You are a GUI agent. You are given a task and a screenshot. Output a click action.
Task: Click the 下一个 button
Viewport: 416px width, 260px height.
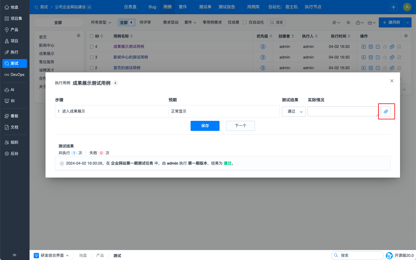(240, 126)
